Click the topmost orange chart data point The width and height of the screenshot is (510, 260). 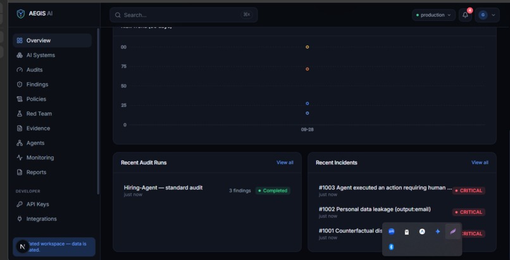tap(307, 47)
